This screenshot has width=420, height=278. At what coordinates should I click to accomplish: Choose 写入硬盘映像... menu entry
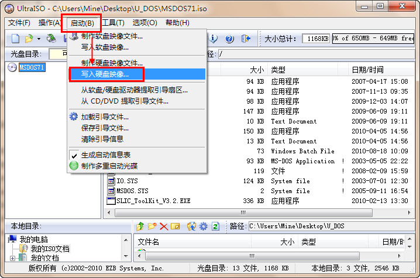(137, 74)
